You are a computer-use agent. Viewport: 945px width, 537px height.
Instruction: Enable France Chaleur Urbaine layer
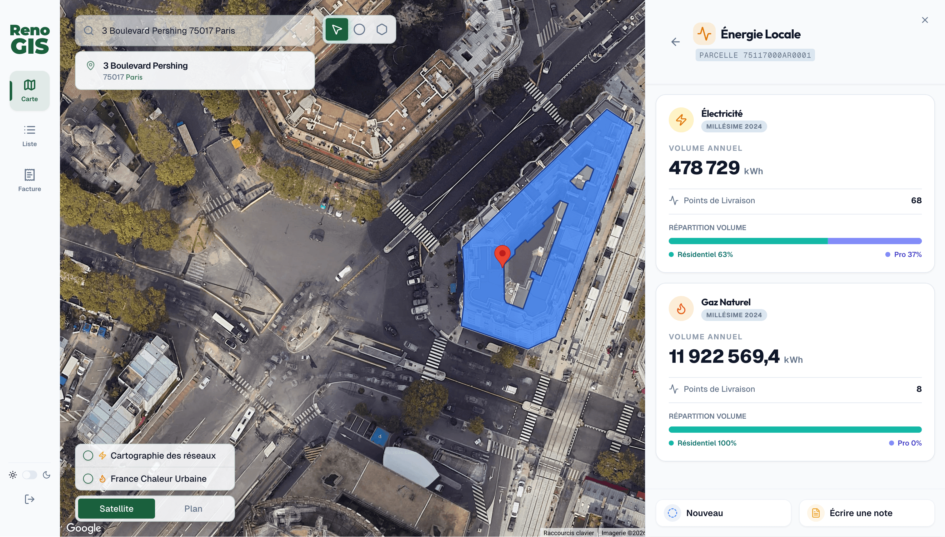click(x=88, y=479)
